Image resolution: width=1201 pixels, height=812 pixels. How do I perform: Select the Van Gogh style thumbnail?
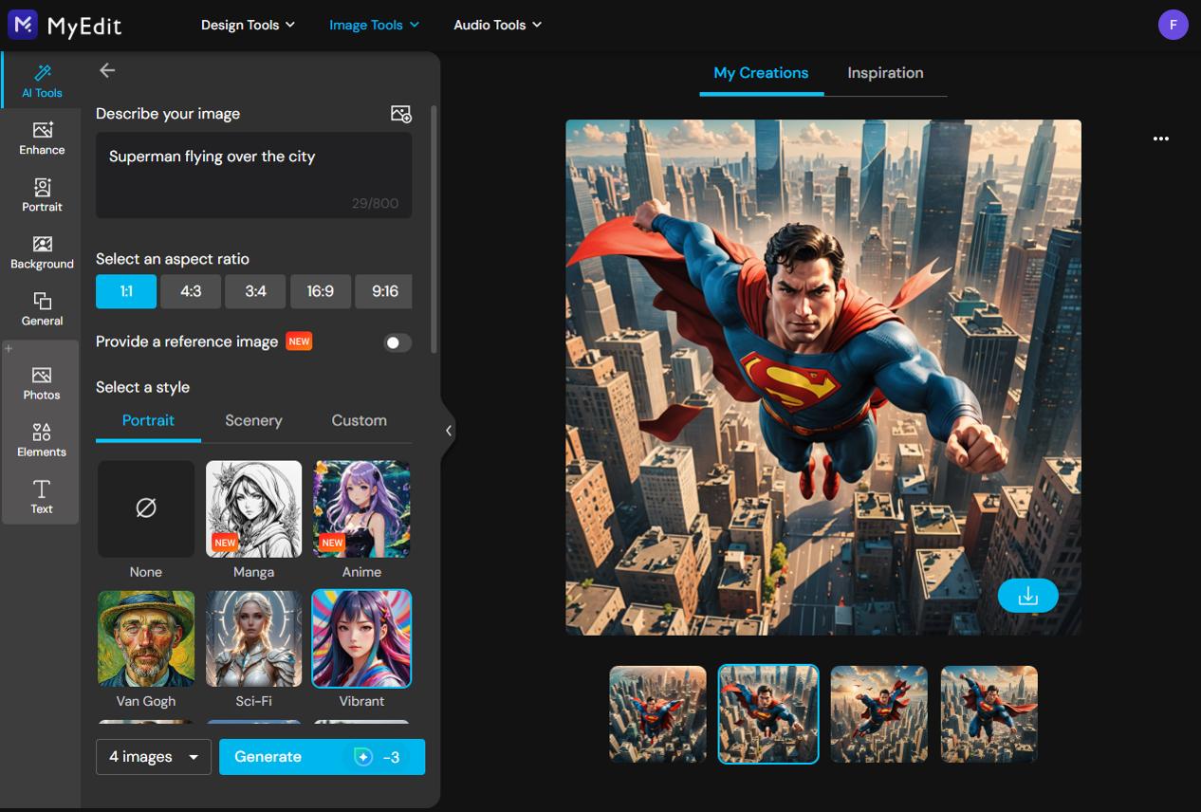[145, 637]
